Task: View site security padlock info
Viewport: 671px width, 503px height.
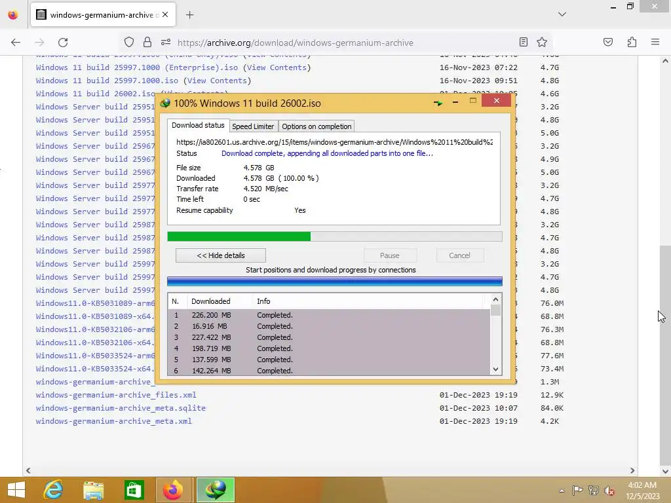Action: click(x=147, y=42)
